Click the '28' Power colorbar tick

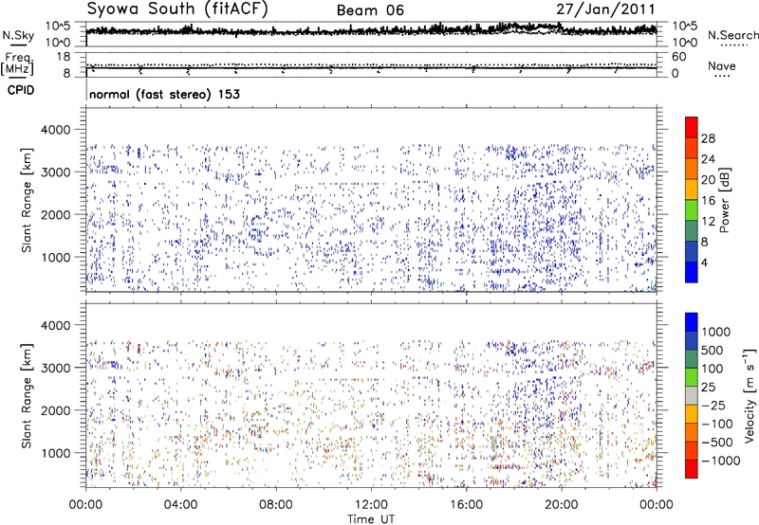[708, 138]
